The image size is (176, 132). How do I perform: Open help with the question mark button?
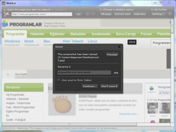[x=170, y=14]
